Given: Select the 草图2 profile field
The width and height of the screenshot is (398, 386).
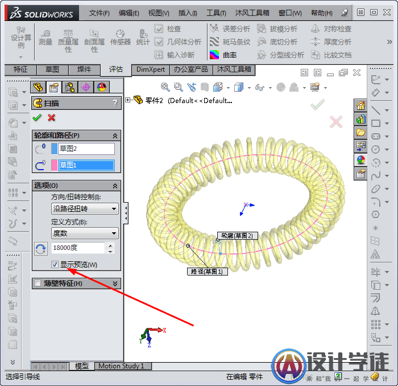Looking at the screenshot, I should (86, 149).
